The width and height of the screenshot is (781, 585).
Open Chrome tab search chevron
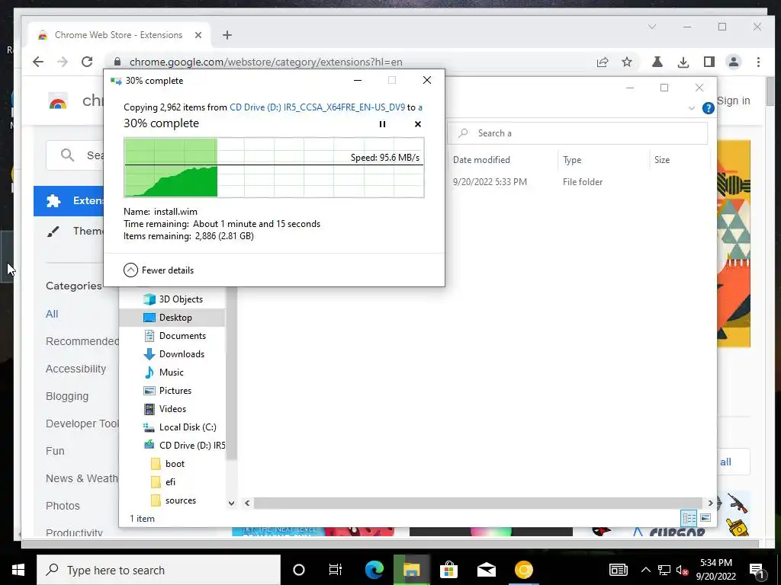652,27
